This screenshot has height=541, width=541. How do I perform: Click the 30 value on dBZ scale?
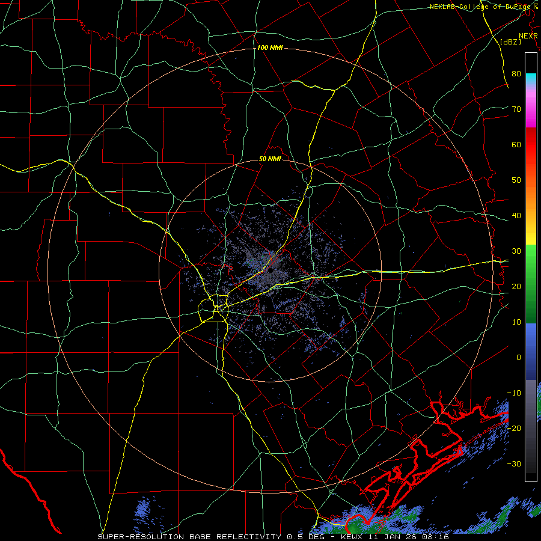click(516, 251)
